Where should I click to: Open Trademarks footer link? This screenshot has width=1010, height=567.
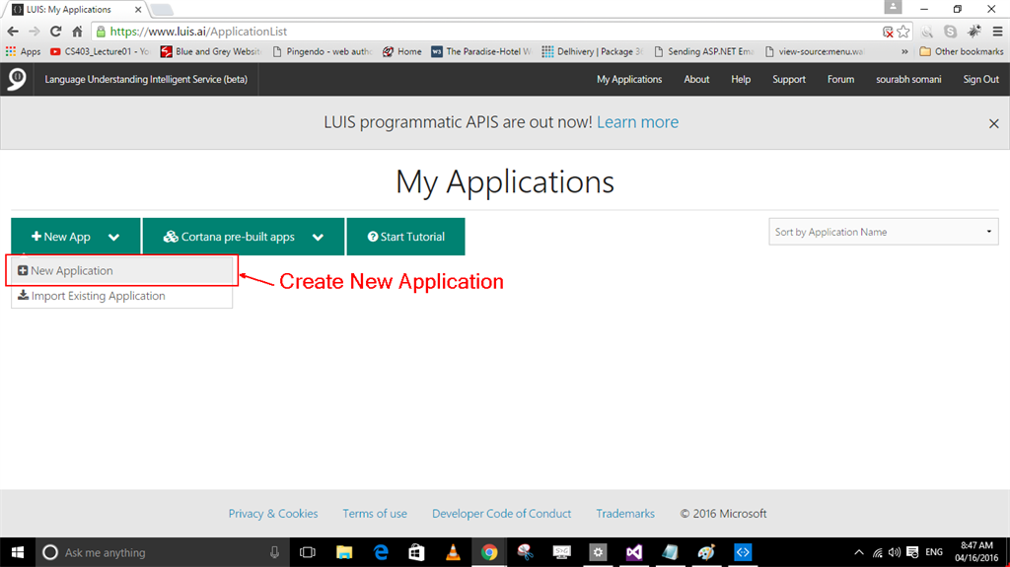tap(624, 514)
